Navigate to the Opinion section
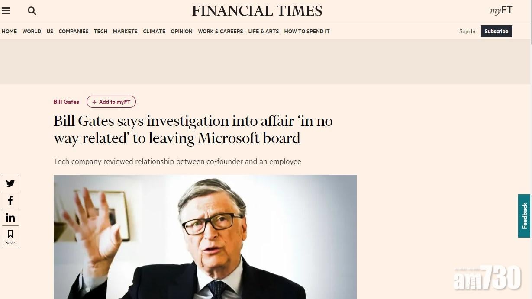This screenshot has height=299, width=532. tap(181, 32)
